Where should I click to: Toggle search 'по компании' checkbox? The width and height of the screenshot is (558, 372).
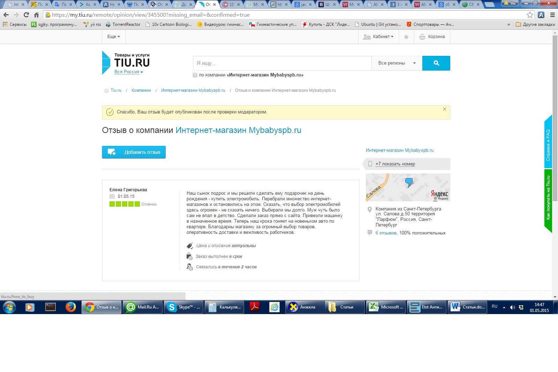pos(195,75)
